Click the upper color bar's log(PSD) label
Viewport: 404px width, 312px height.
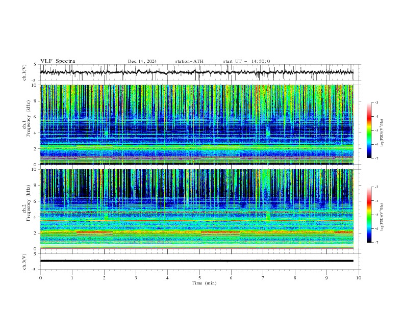[x=382, y=133]
